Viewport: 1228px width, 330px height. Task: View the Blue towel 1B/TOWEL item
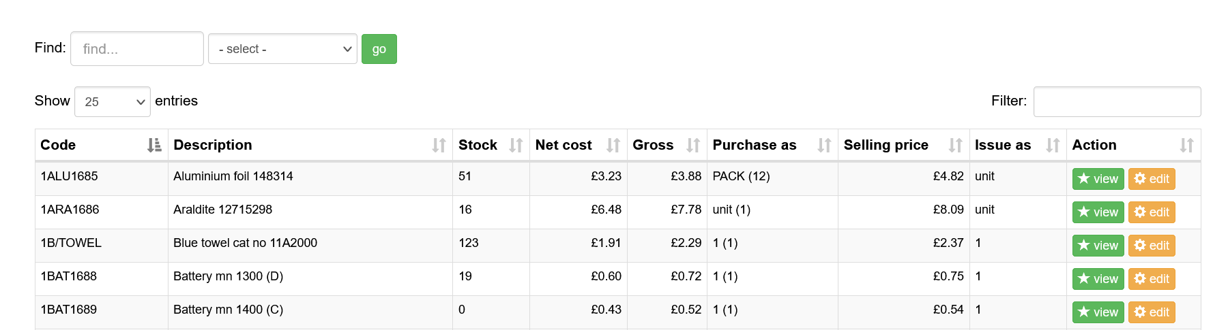[x=1098, y=246]
